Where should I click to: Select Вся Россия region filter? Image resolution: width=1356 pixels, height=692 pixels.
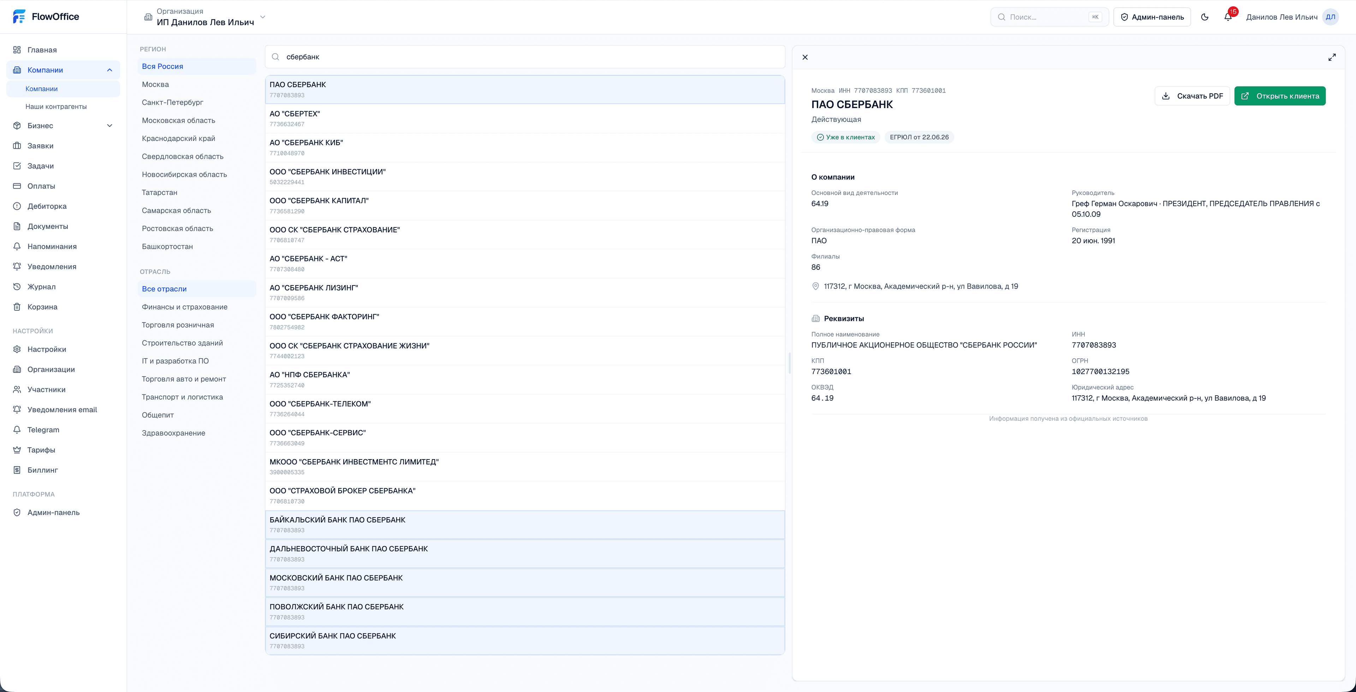click(x=197, y=66)
